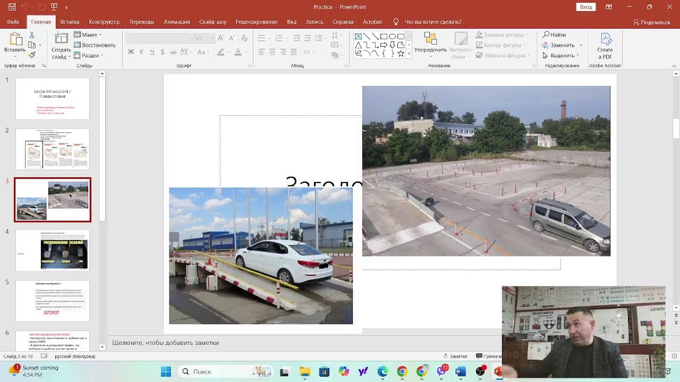The width and height of the screenshot is (680, 382).
Task: Click the Find (Найти) magnifier button
Action: tap(555, 35)
